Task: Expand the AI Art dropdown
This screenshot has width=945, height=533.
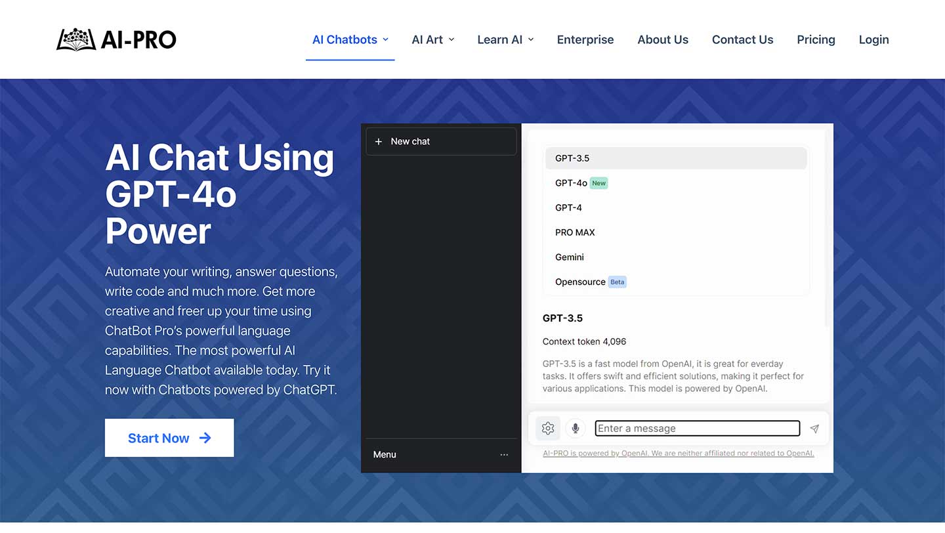Action: (433, 39)
